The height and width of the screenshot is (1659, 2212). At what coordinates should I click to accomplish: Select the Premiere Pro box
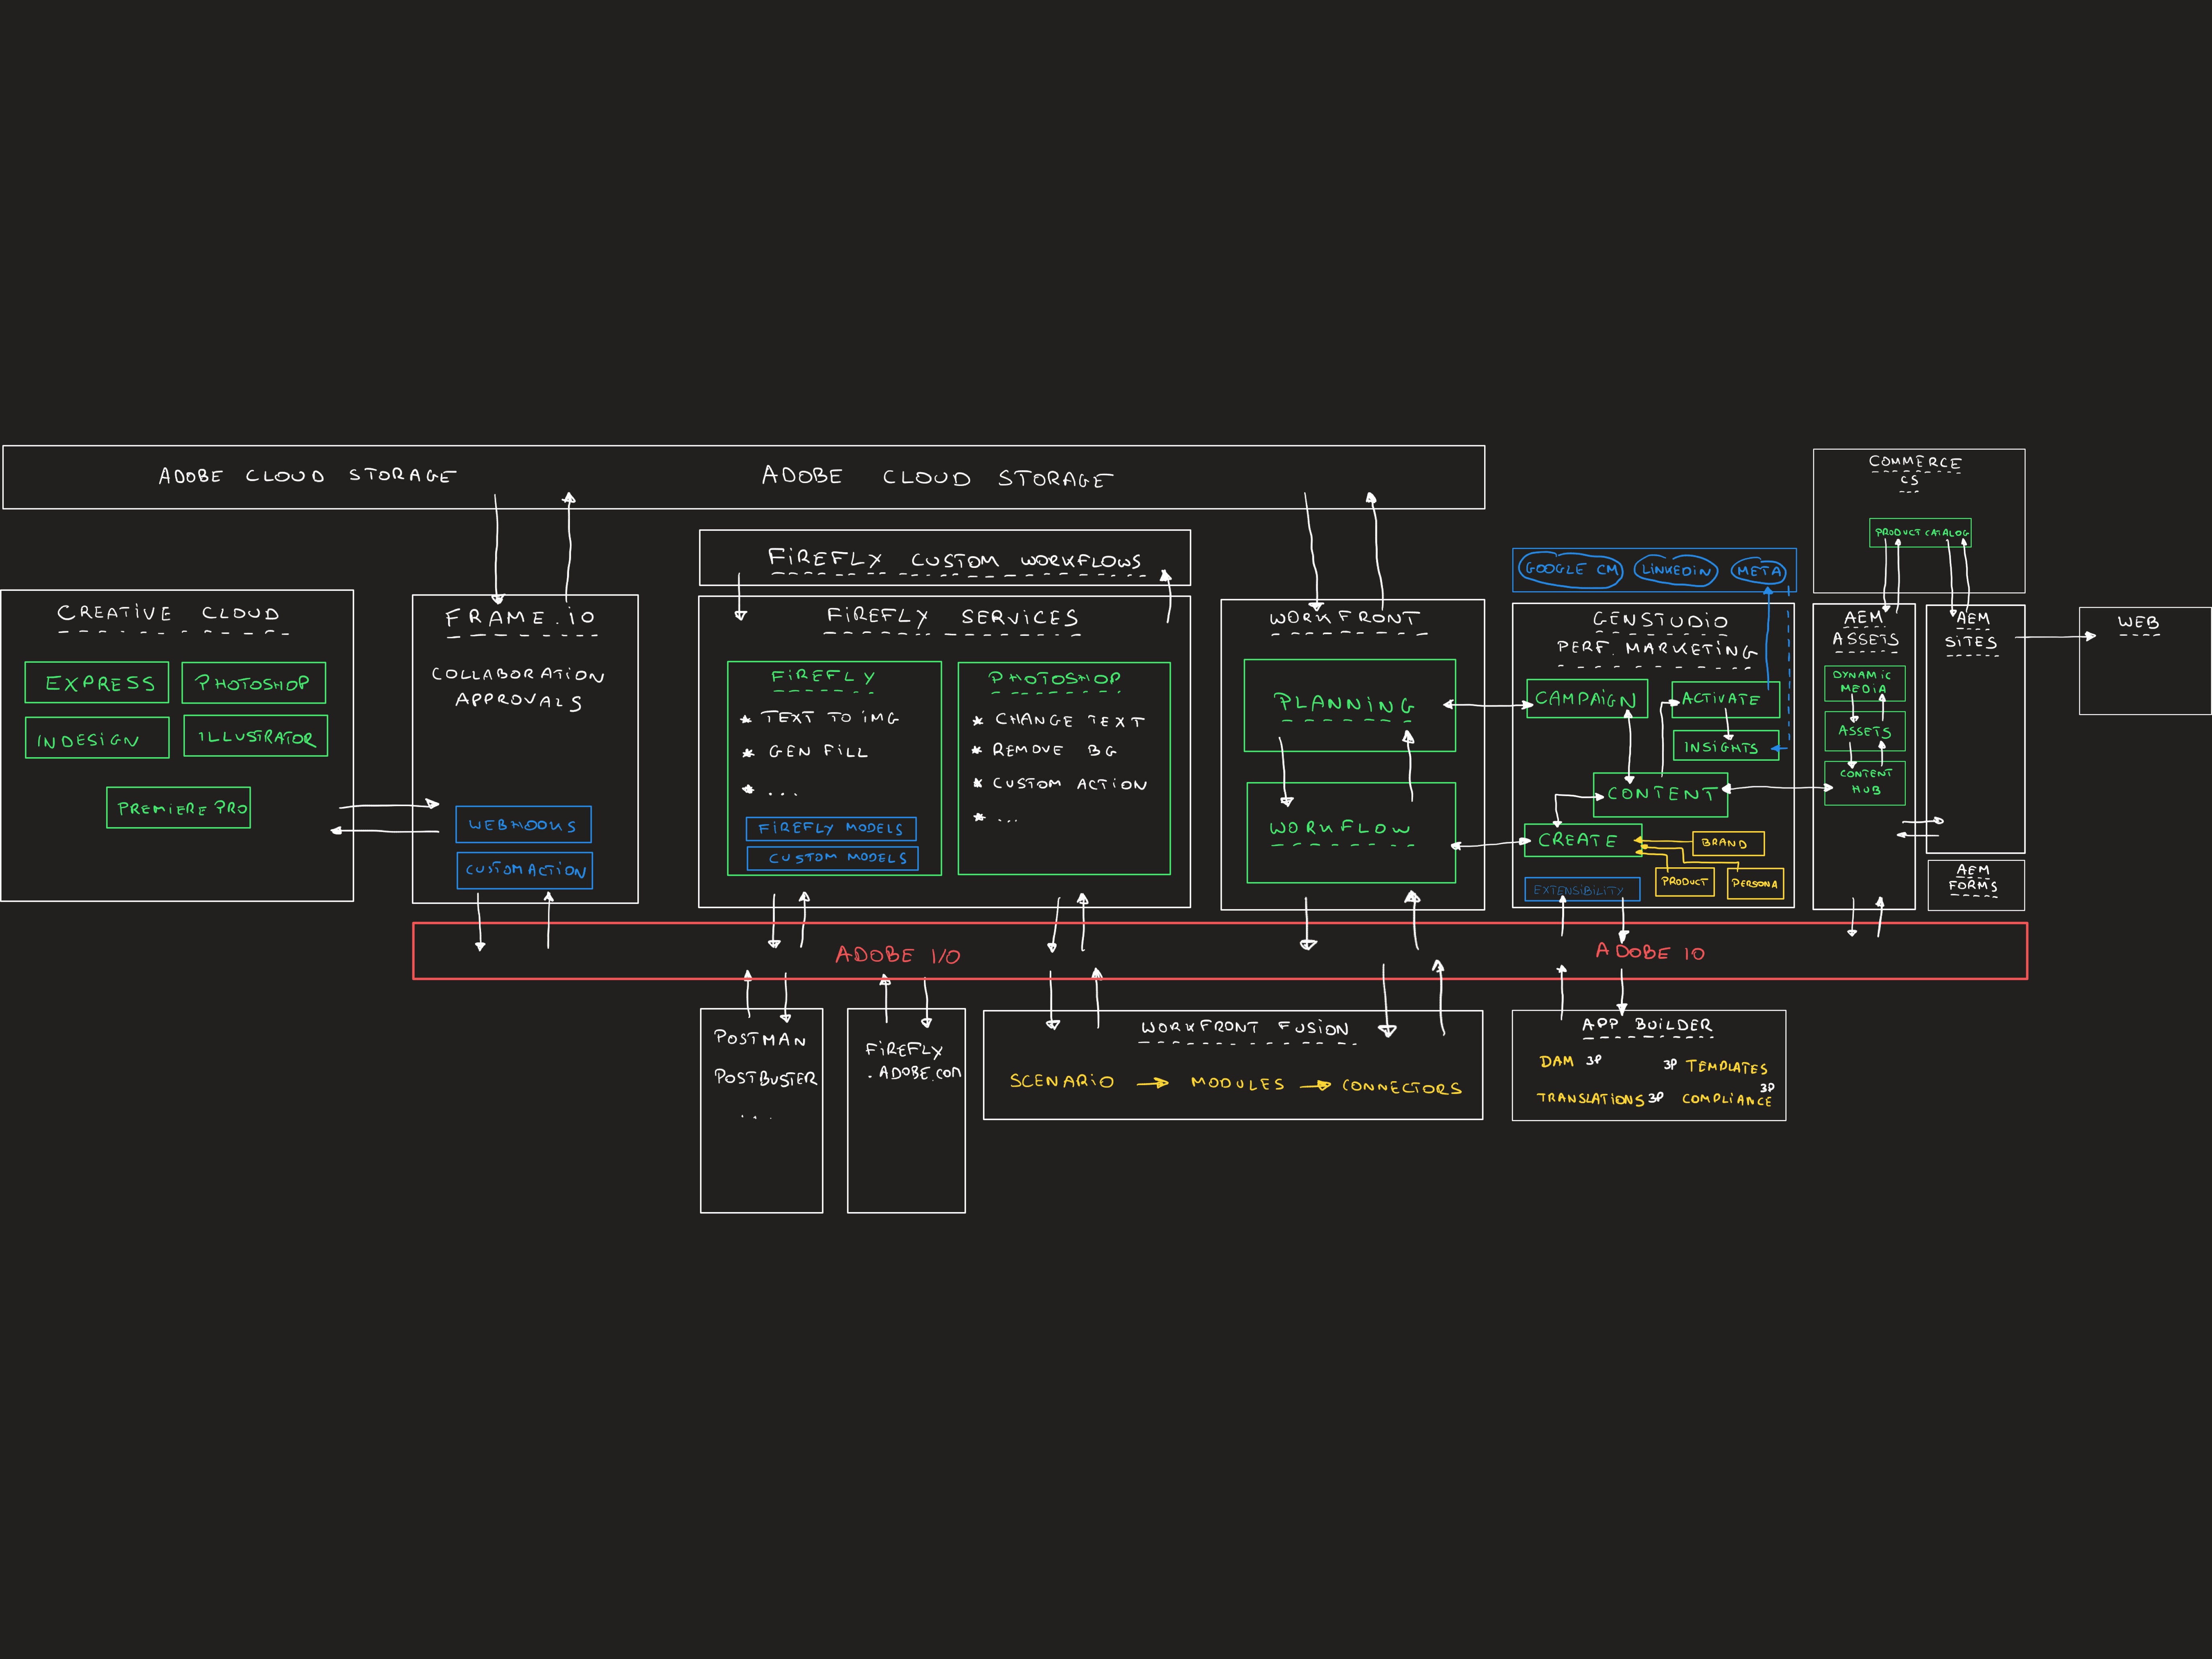coord(178,808)
